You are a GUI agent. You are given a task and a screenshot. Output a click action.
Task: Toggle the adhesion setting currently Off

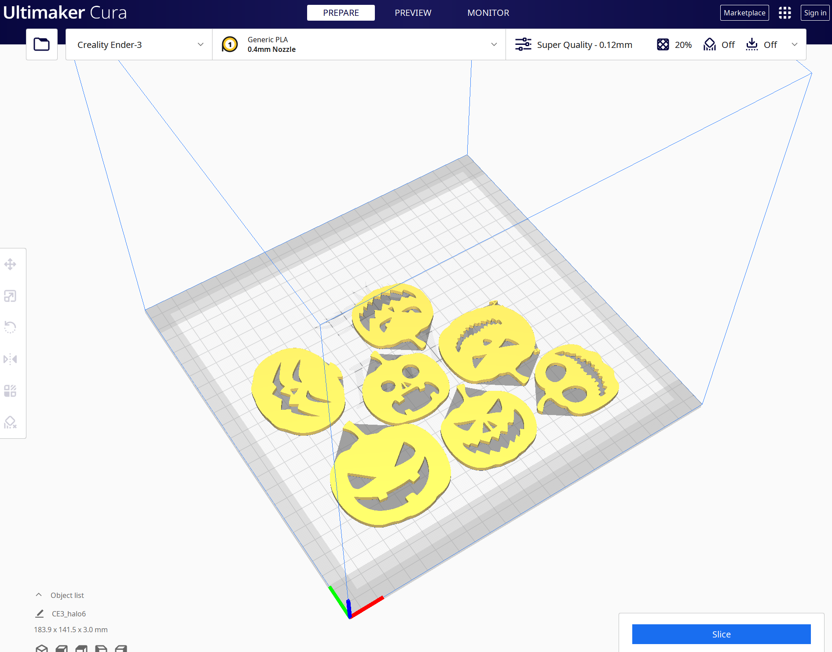tap(762, 44)
